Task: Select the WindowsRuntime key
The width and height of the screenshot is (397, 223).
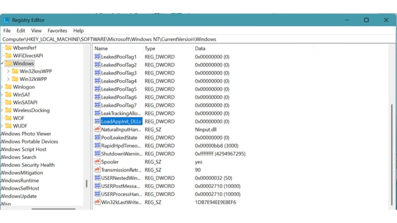Action: coord(20,181)
